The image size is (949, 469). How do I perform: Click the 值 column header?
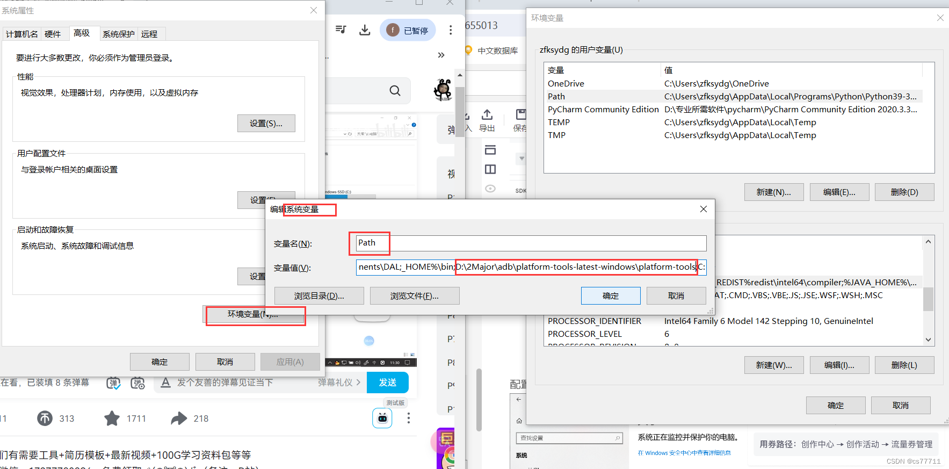pyautogui.click(x=792, y=70)
